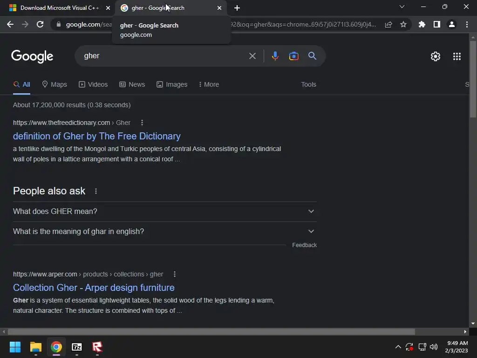Open Roblox Studio taskbar icon
Screen dimensions: 477x358
coord(97,347)
